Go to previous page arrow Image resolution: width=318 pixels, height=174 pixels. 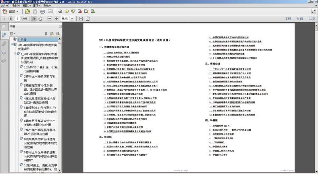(4, 19)
